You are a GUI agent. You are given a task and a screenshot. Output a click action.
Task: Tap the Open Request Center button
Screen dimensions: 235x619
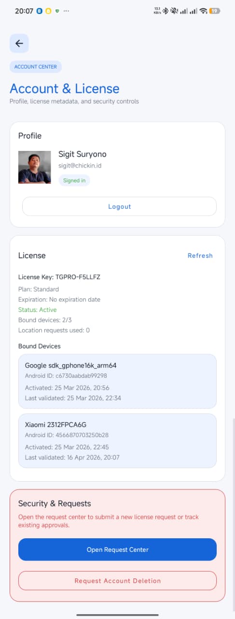[117, 549]
